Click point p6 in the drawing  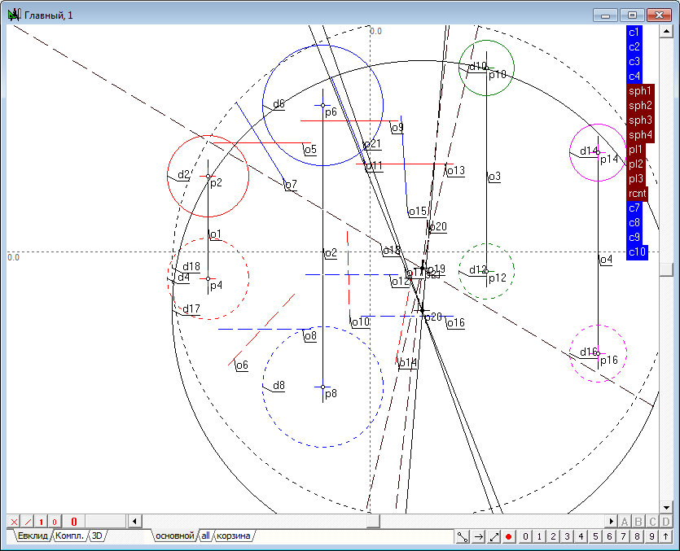point(322,105)
